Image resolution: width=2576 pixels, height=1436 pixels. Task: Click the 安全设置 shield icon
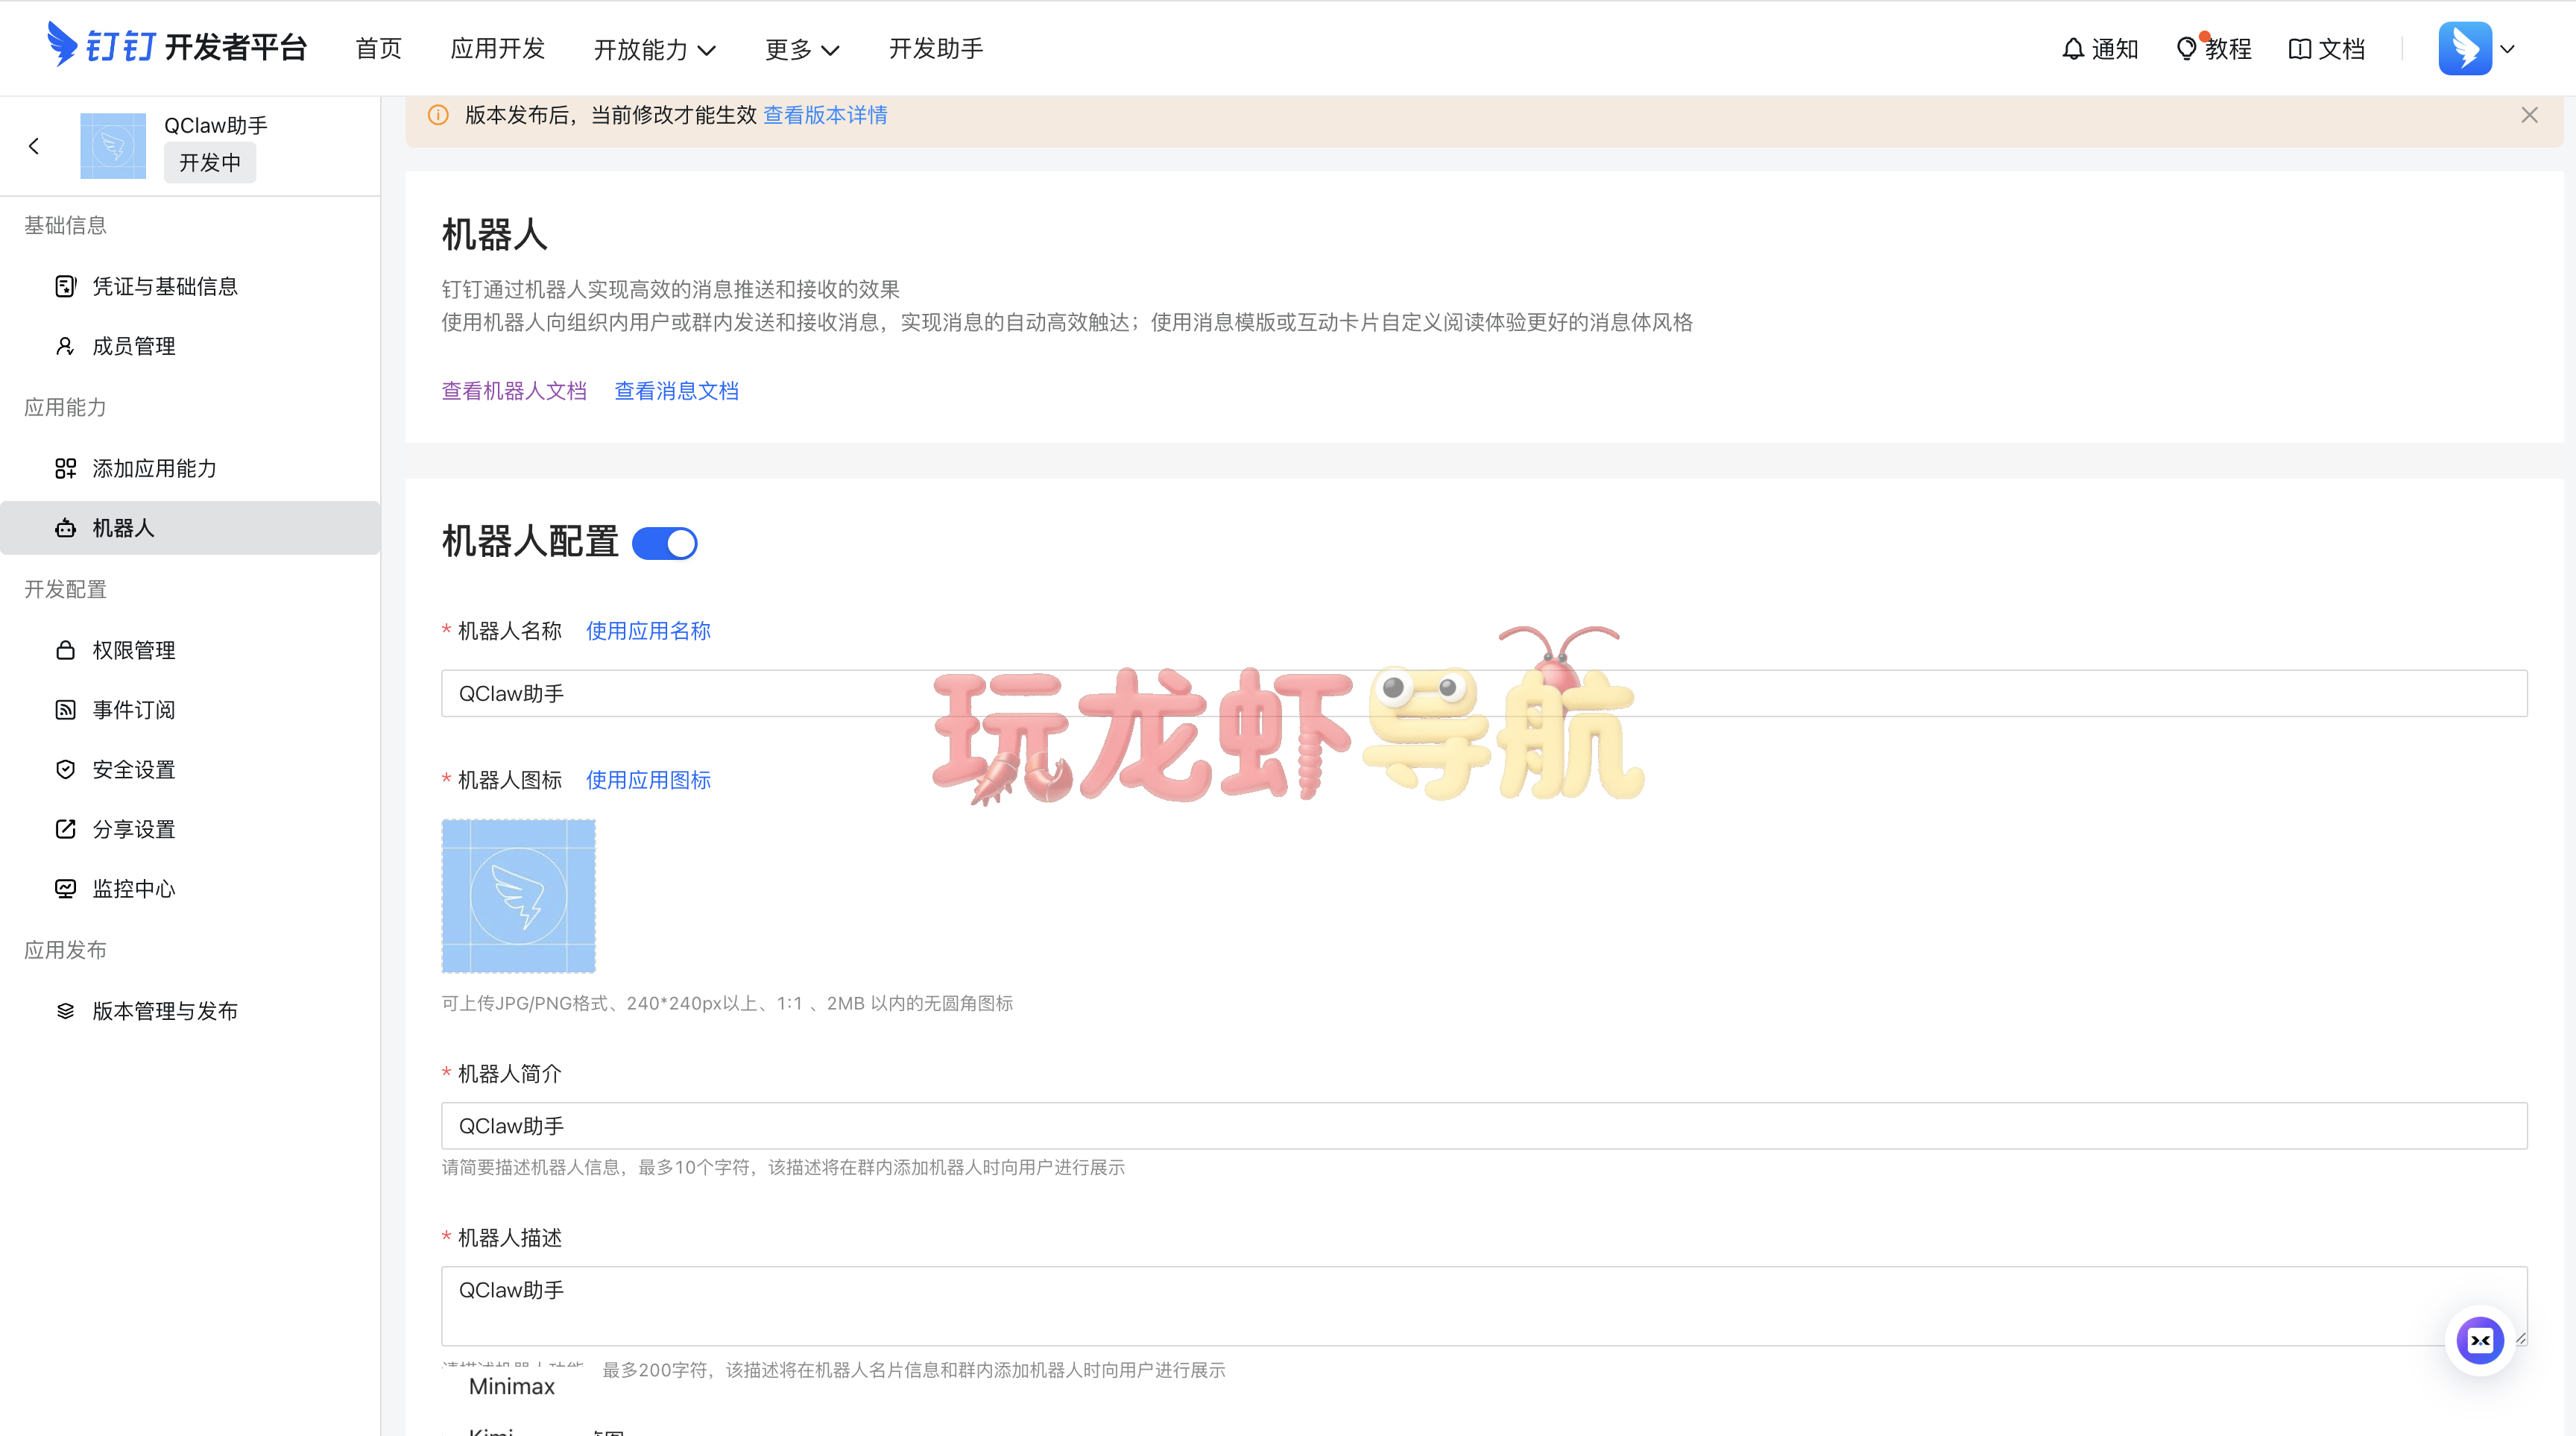[x=65, y=769]
